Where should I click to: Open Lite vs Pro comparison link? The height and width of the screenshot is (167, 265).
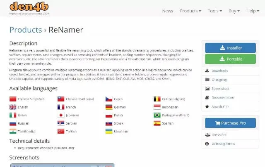pyautogui.click(x=219, y=135)
